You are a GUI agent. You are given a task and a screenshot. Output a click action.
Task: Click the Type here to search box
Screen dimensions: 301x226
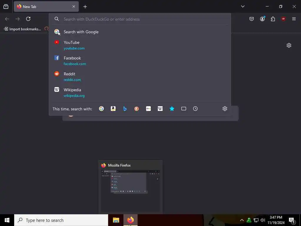pos(61,220)
